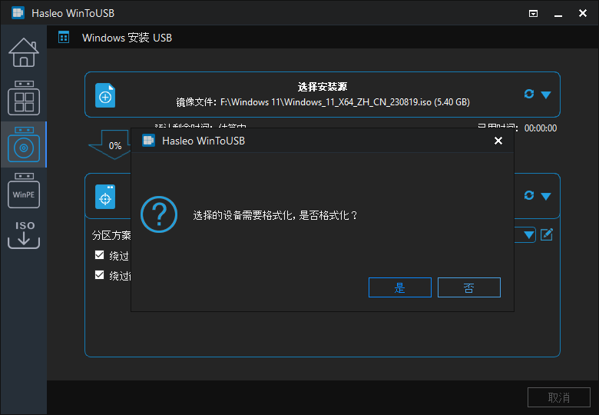Image resolution: width=599 pixels, height=415 pixels.
Task: Click the question mark dialog icon
Action: [159, 214]
